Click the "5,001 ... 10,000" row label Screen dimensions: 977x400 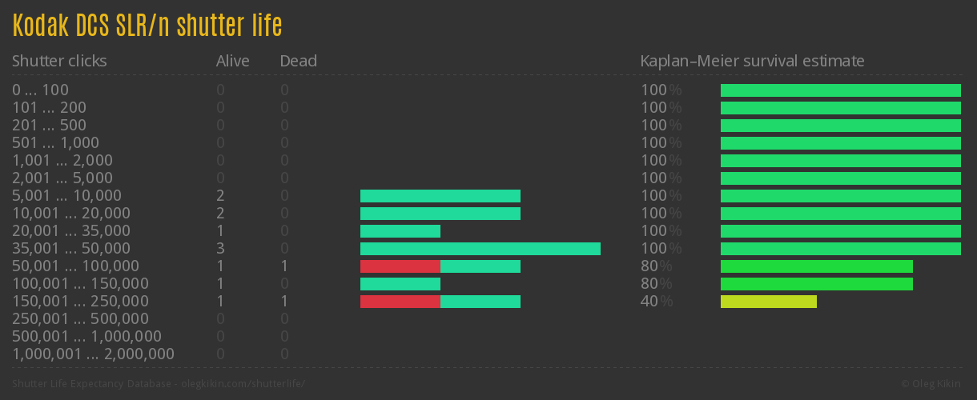[66, 196]
